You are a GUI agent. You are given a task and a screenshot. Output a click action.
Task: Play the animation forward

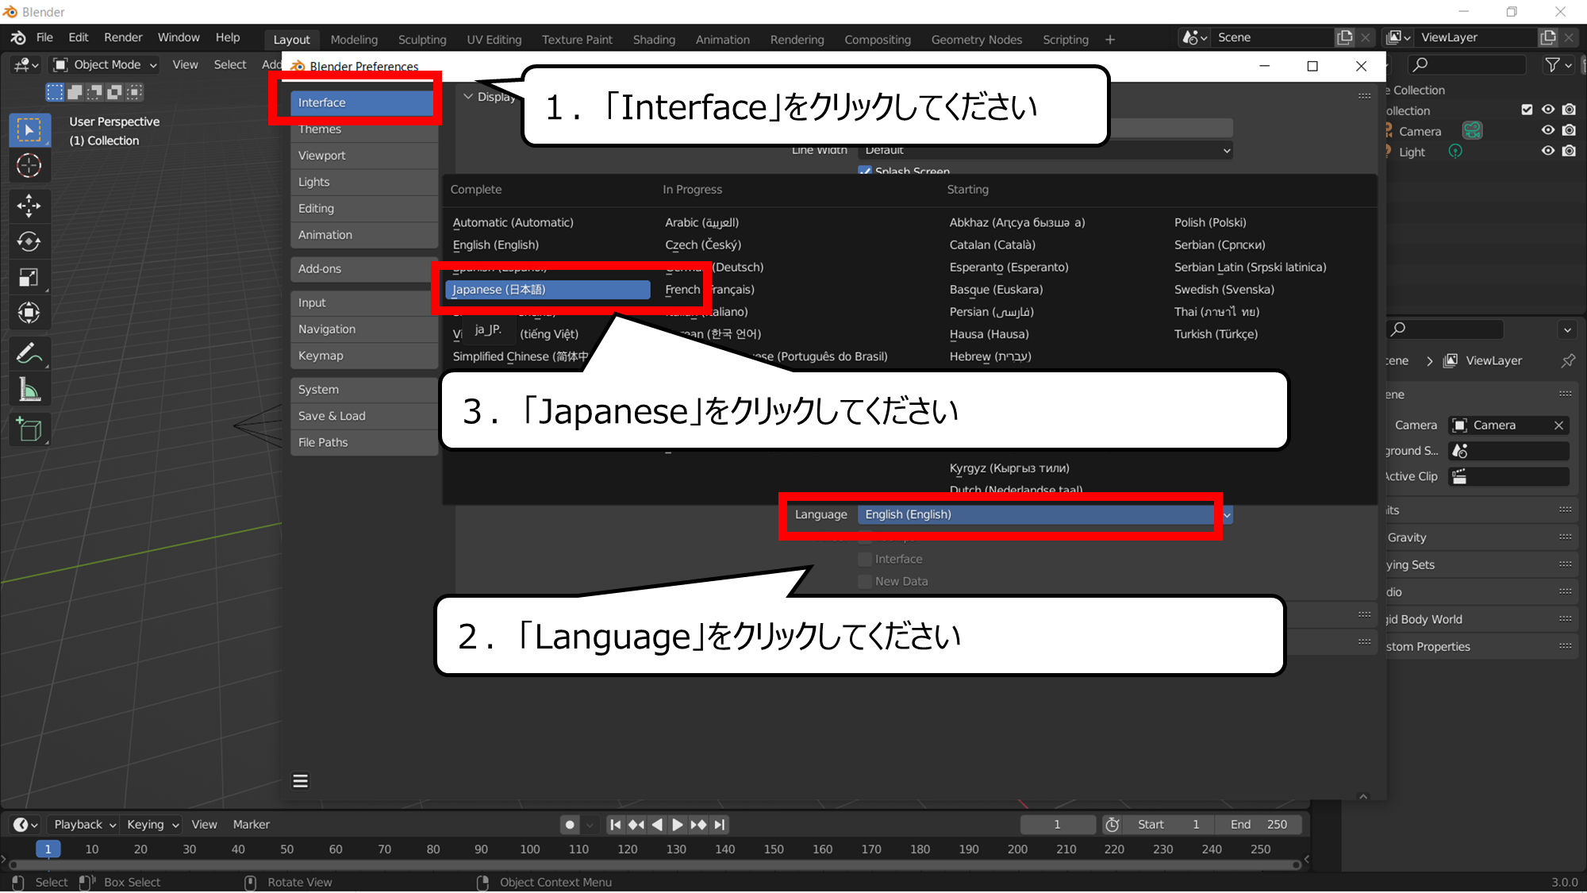click(677, 825)
